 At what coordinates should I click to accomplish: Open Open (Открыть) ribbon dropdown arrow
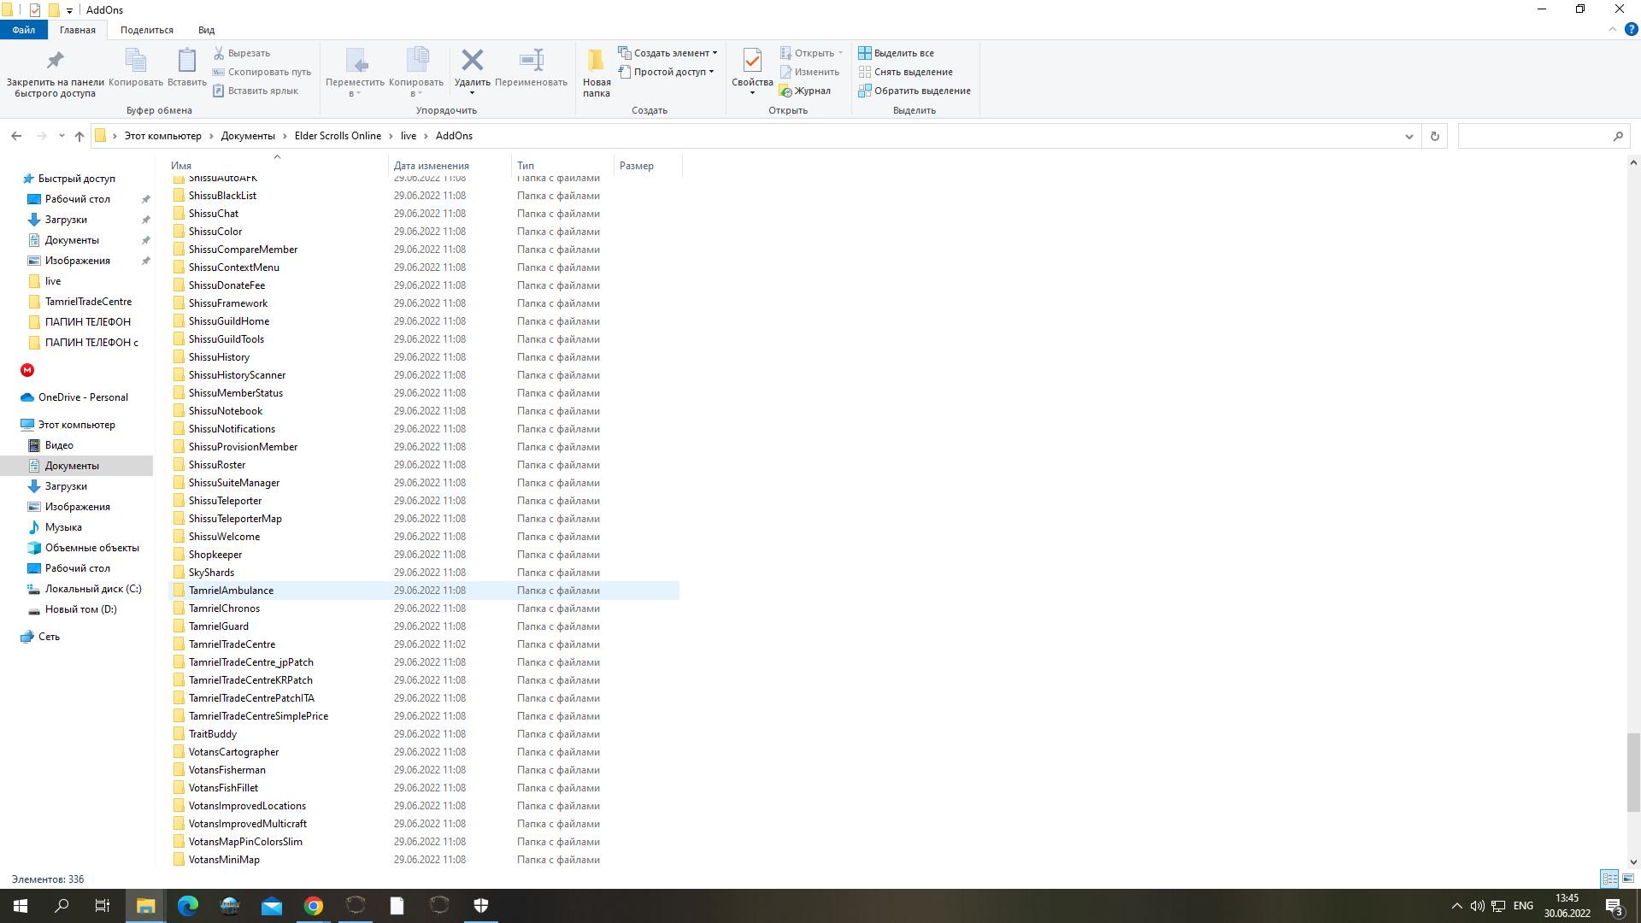[840, 53]
